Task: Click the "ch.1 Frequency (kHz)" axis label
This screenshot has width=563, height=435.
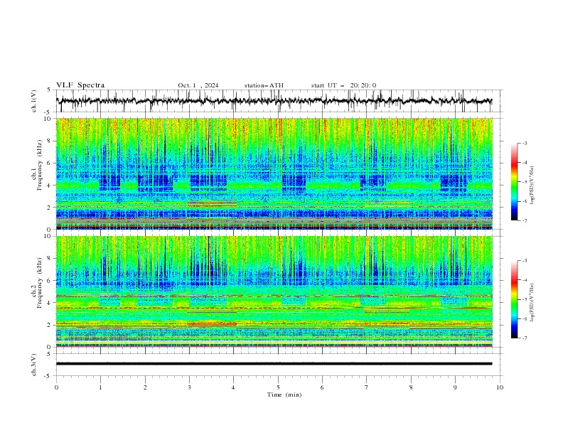Action: pos(37,166)
